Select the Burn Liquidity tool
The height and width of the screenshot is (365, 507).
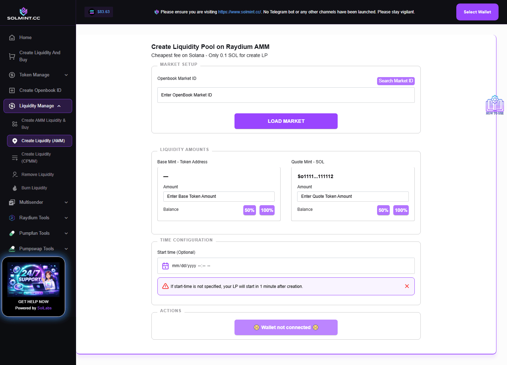[34, 188]
